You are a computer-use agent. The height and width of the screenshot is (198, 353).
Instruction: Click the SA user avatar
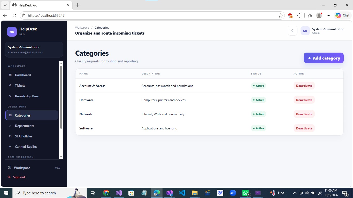click(305, 31)
